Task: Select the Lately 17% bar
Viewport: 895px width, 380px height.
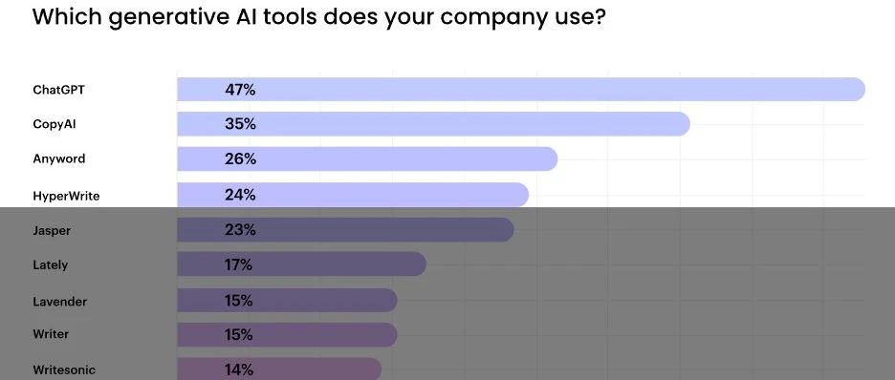Action: pyautogui.click(x=301, y=264)
